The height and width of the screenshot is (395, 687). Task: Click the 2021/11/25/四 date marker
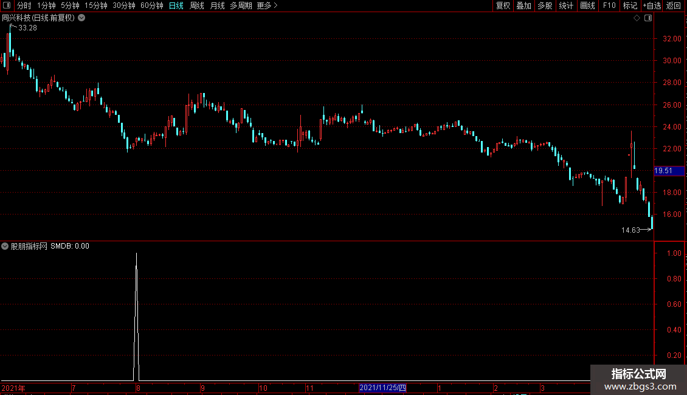pos(382,388)
